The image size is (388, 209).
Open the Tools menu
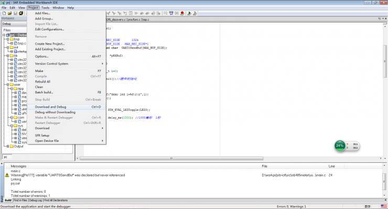pos(45,8)
